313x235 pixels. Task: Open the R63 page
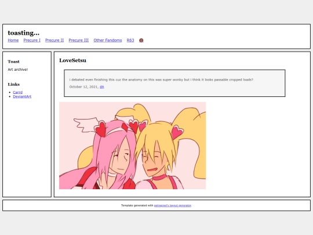pos(130,41)
